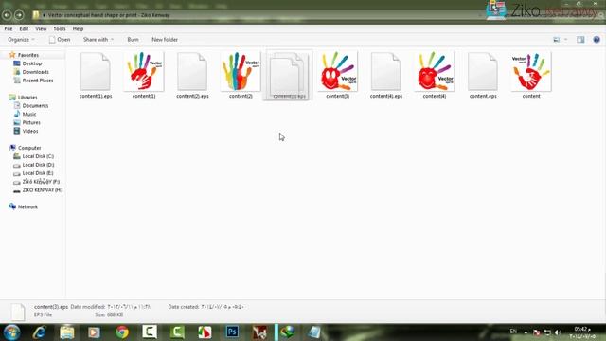This screenshot has width=606, height=341.
Task: Go forward with the Forward arrow
Action: coord(19,15)
